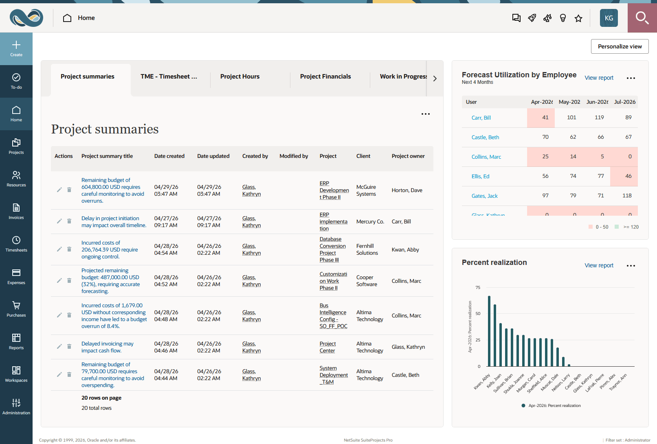Sort by Project owner column header

tap(408, 156)
